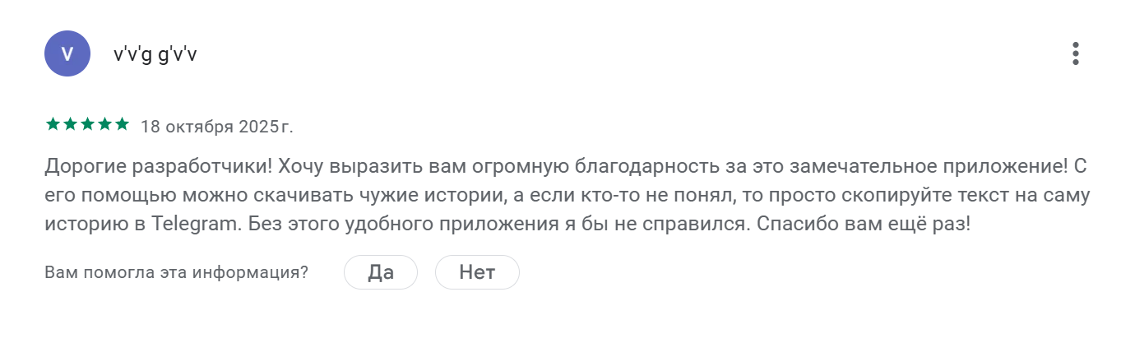Click the opening "Дорогие разработчики!" text
The image size is (1135, 343).
click(x=156, y=167)
